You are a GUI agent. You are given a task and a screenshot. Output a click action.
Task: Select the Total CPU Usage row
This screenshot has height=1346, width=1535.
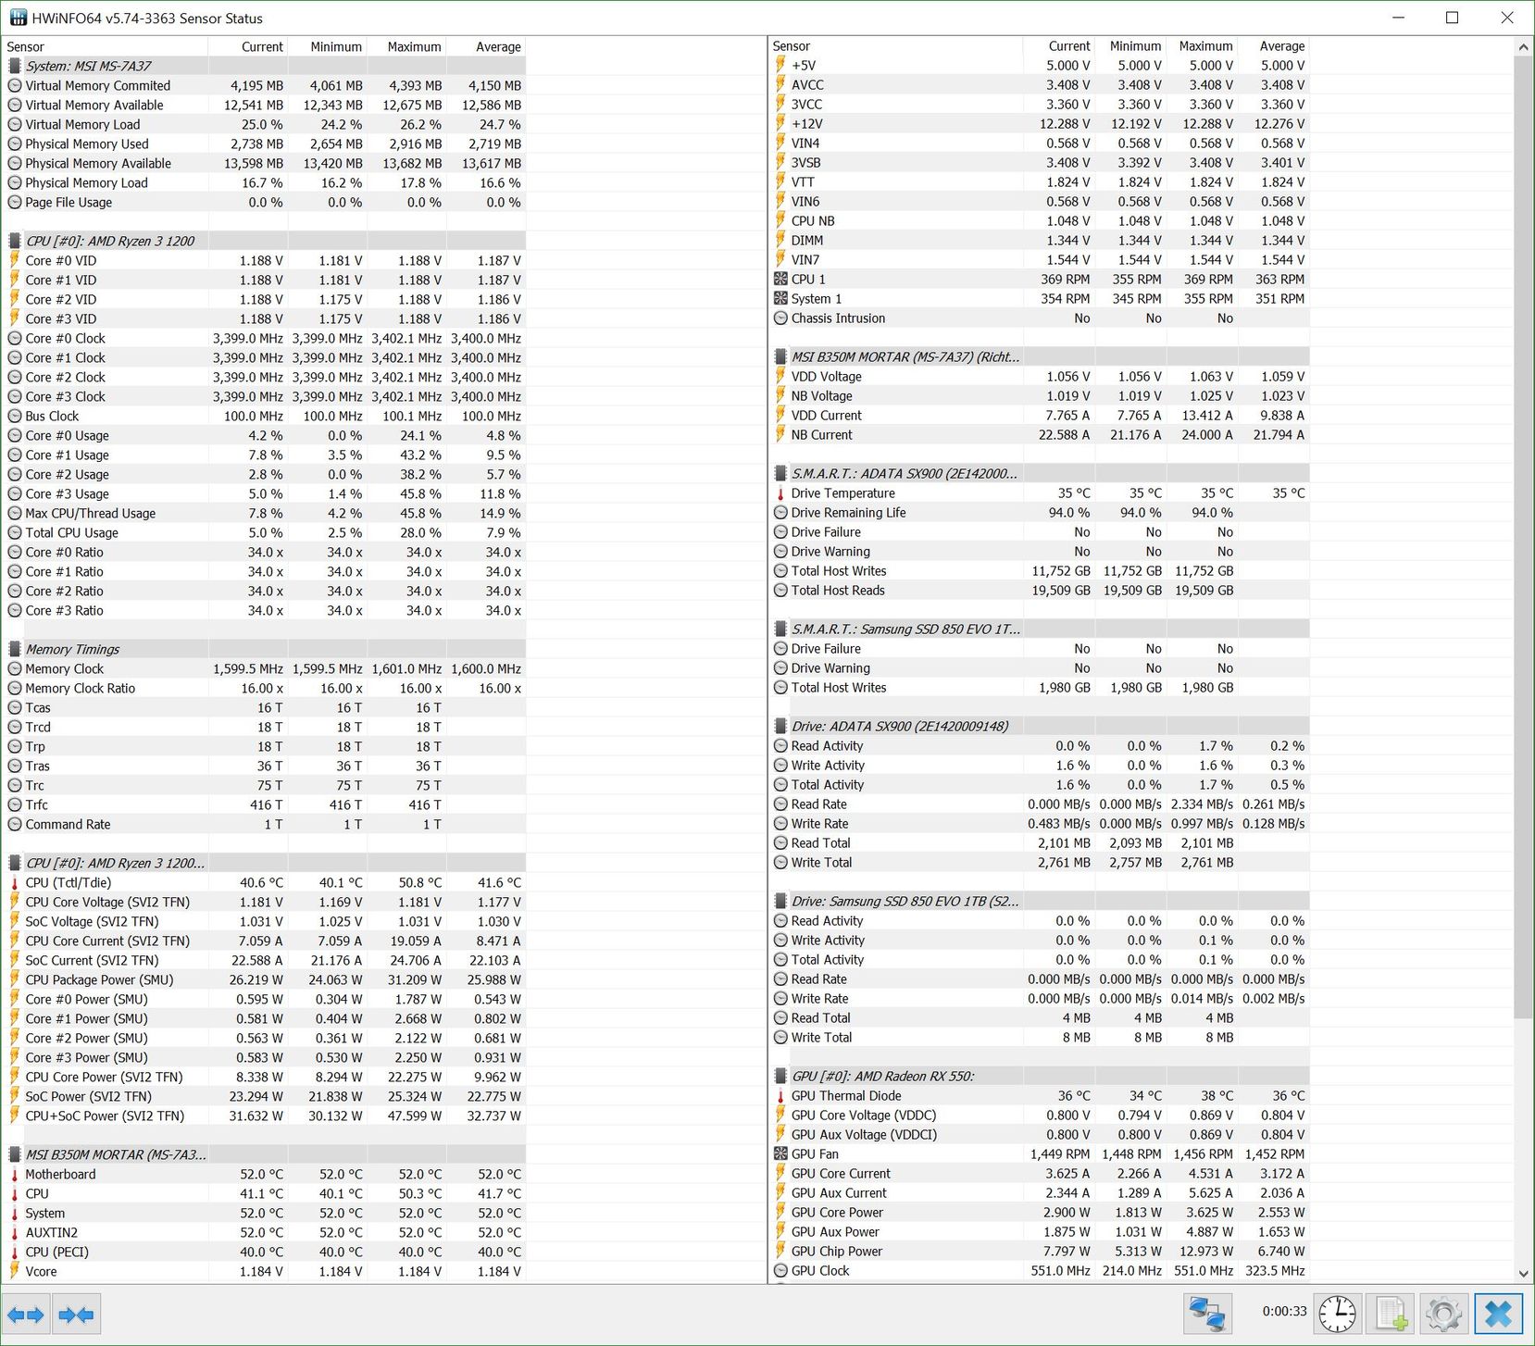click(x=265, y=532)
